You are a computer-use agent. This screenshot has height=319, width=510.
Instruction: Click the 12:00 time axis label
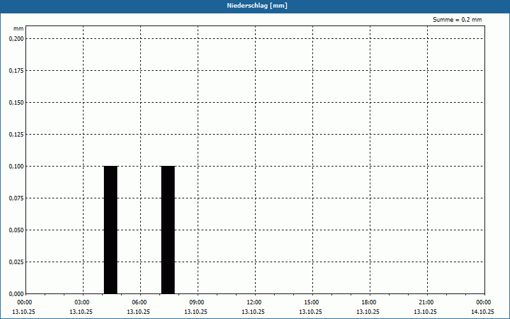(254, 302)
